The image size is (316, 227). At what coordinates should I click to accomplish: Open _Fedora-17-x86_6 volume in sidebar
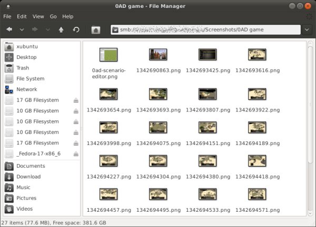point(38,154)
